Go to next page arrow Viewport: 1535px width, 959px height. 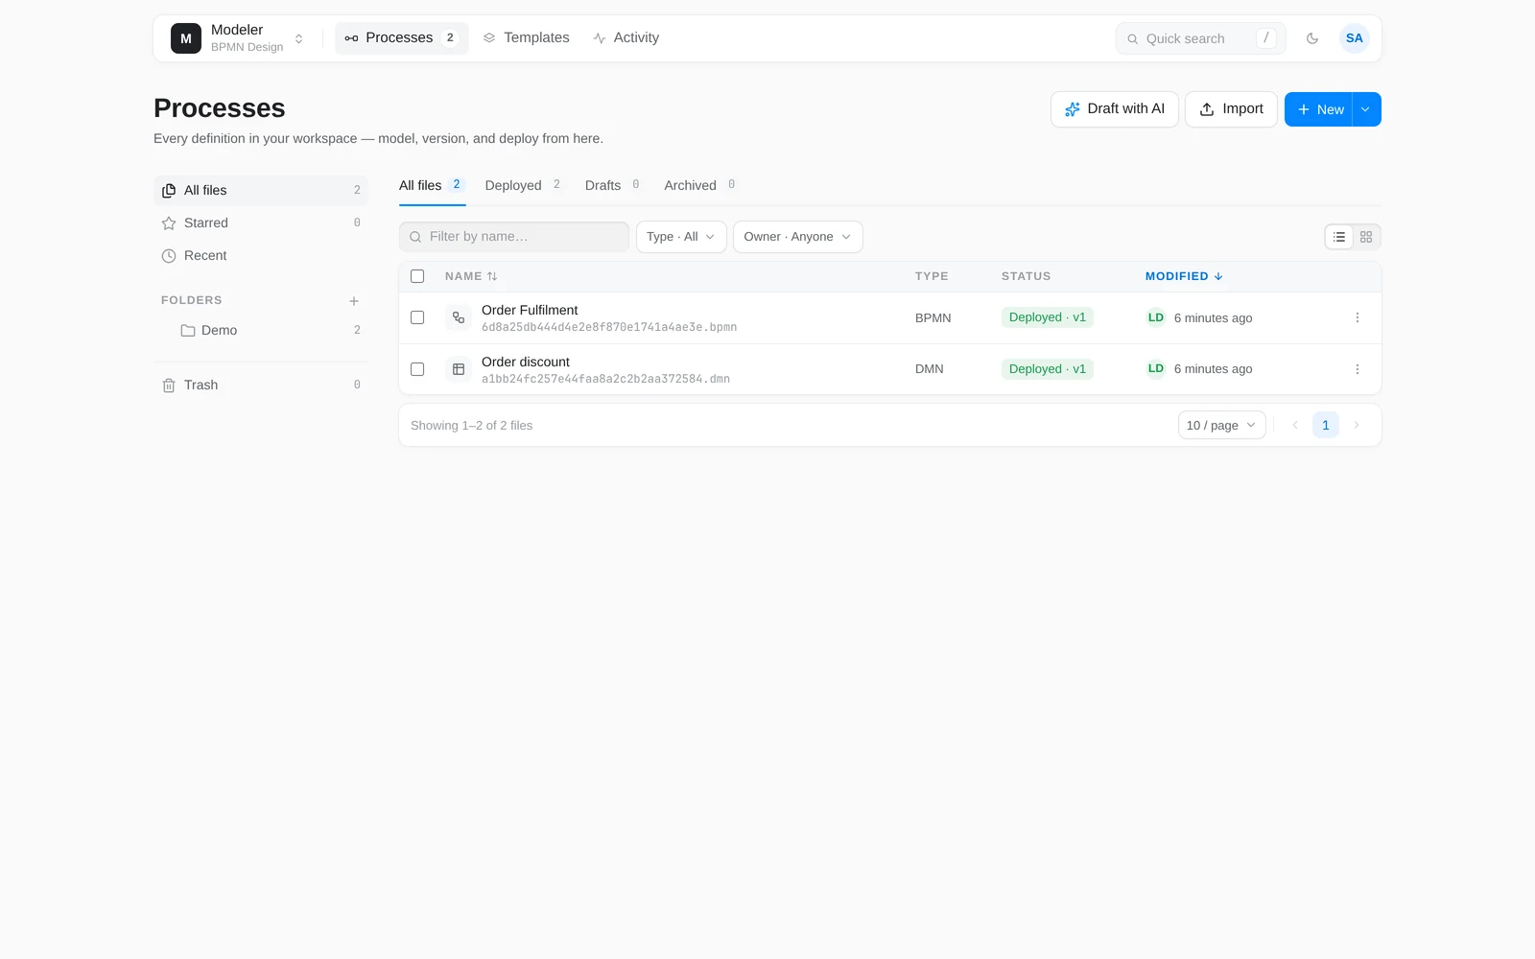[1357, 425]
